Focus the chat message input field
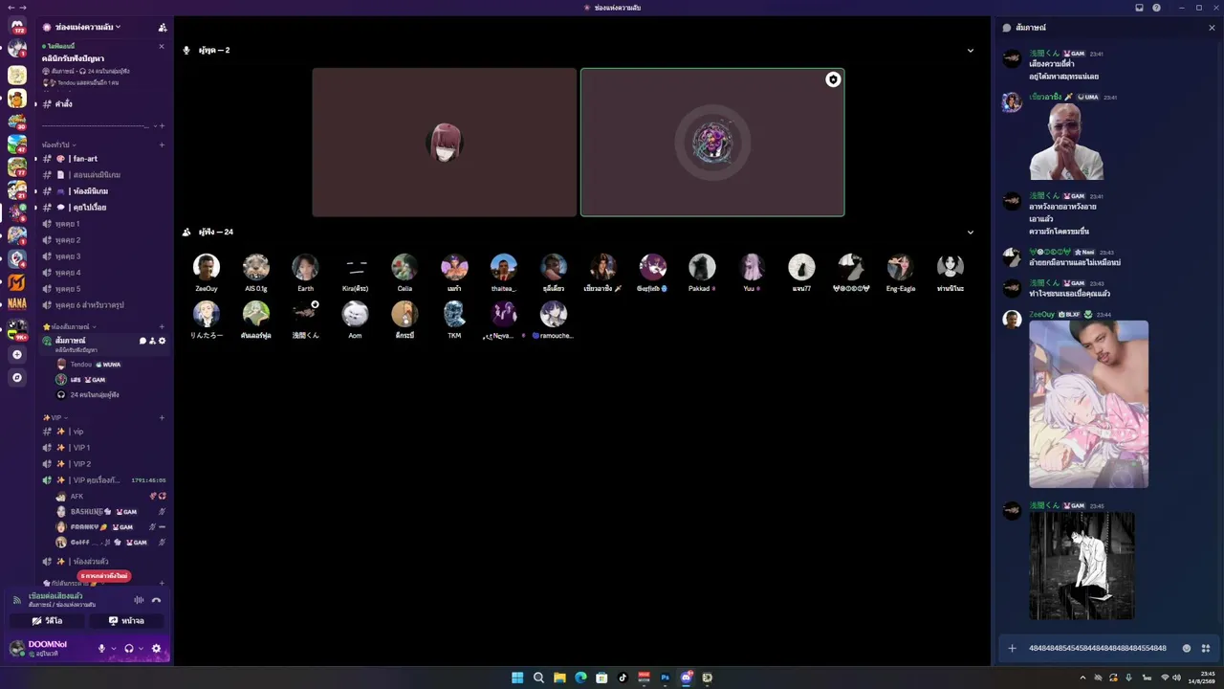 pos(1098,648)
